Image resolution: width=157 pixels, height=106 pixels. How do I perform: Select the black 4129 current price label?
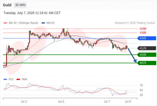click(x=147, y=48)
